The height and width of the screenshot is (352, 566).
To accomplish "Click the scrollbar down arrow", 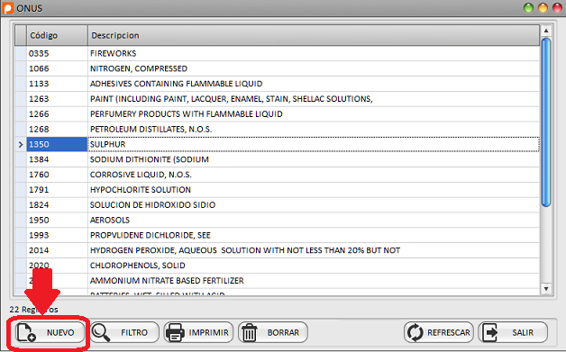I will click(546, 288).
